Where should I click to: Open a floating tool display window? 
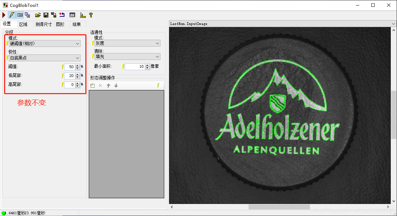tap(27, 15)
